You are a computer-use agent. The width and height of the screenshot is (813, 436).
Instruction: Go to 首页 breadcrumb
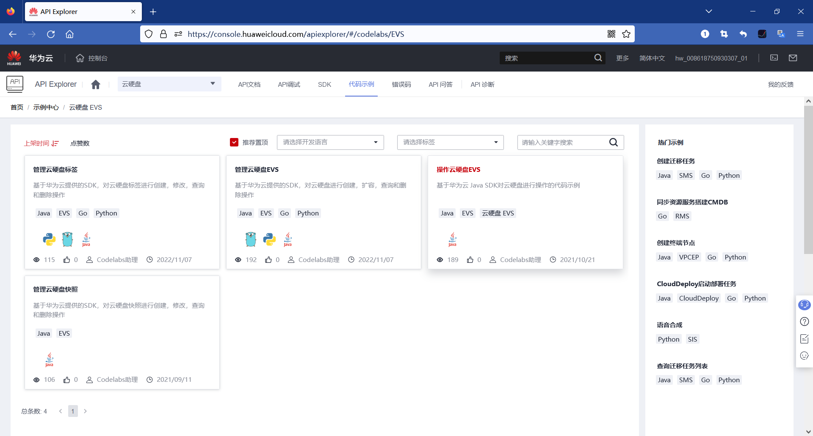click(17, 107)
